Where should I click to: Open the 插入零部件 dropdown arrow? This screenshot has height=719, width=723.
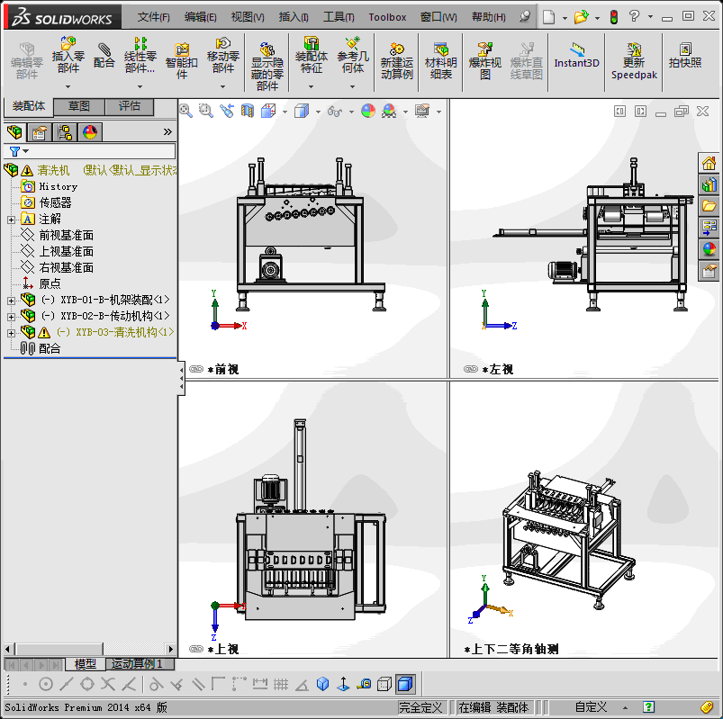(x=68, y=86)
